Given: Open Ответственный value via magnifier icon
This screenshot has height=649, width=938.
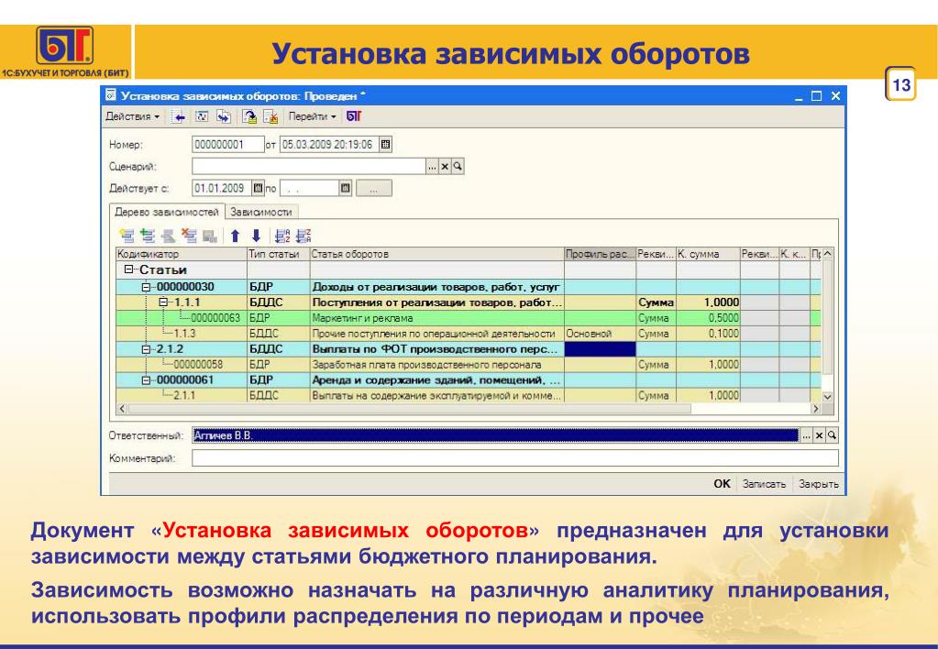Looking at the screenshot, I should coord(832,435).
